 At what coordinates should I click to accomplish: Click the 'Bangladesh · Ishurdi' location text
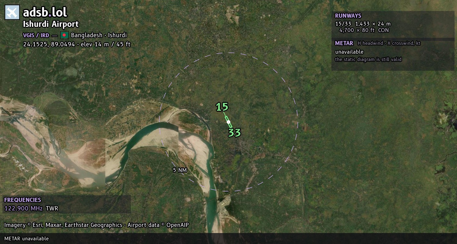99,35
